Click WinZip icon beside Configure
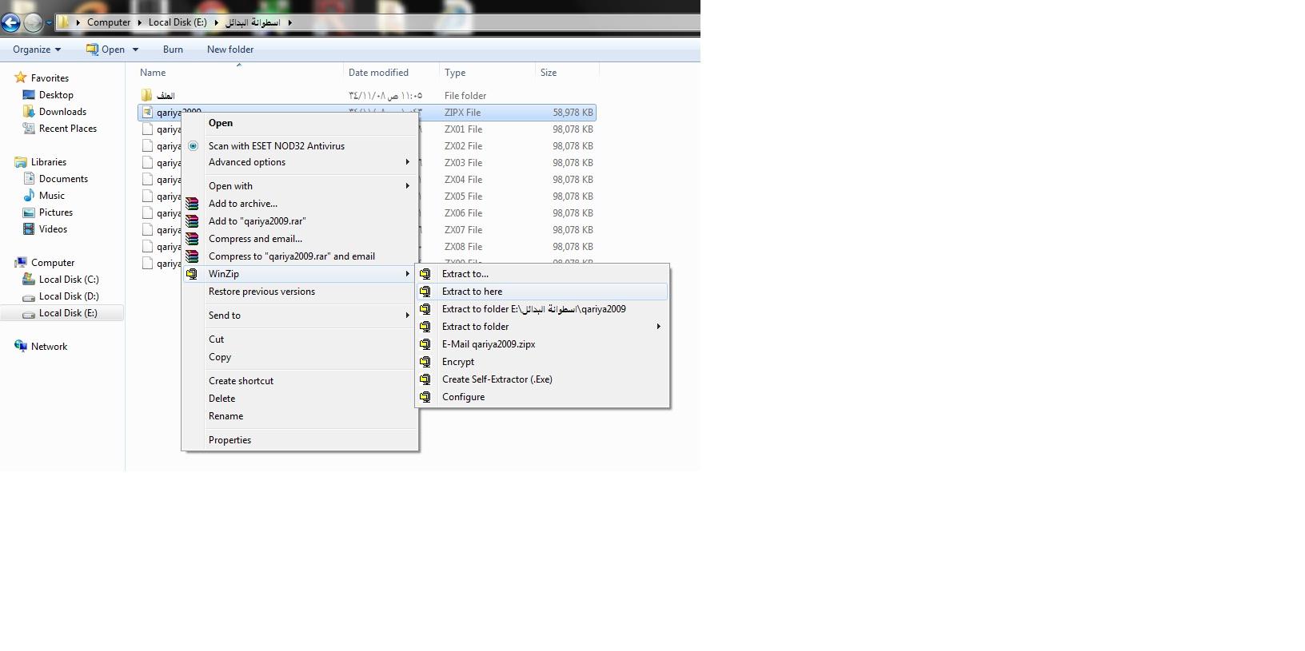 coord(425,397)
